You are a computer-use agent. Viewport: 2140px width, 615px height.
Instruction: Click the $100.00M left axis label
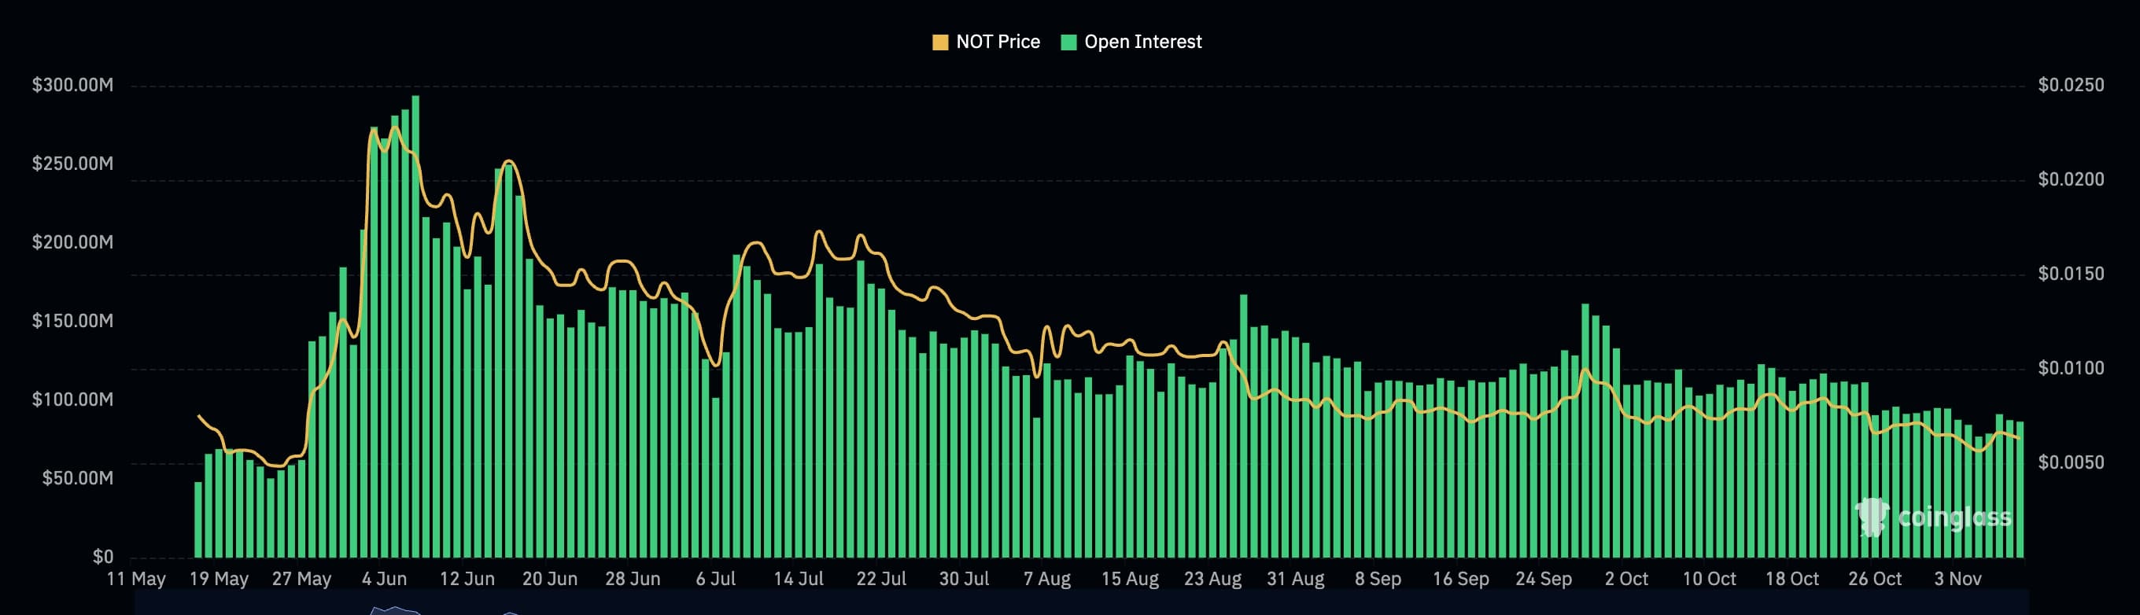[72, 400]
